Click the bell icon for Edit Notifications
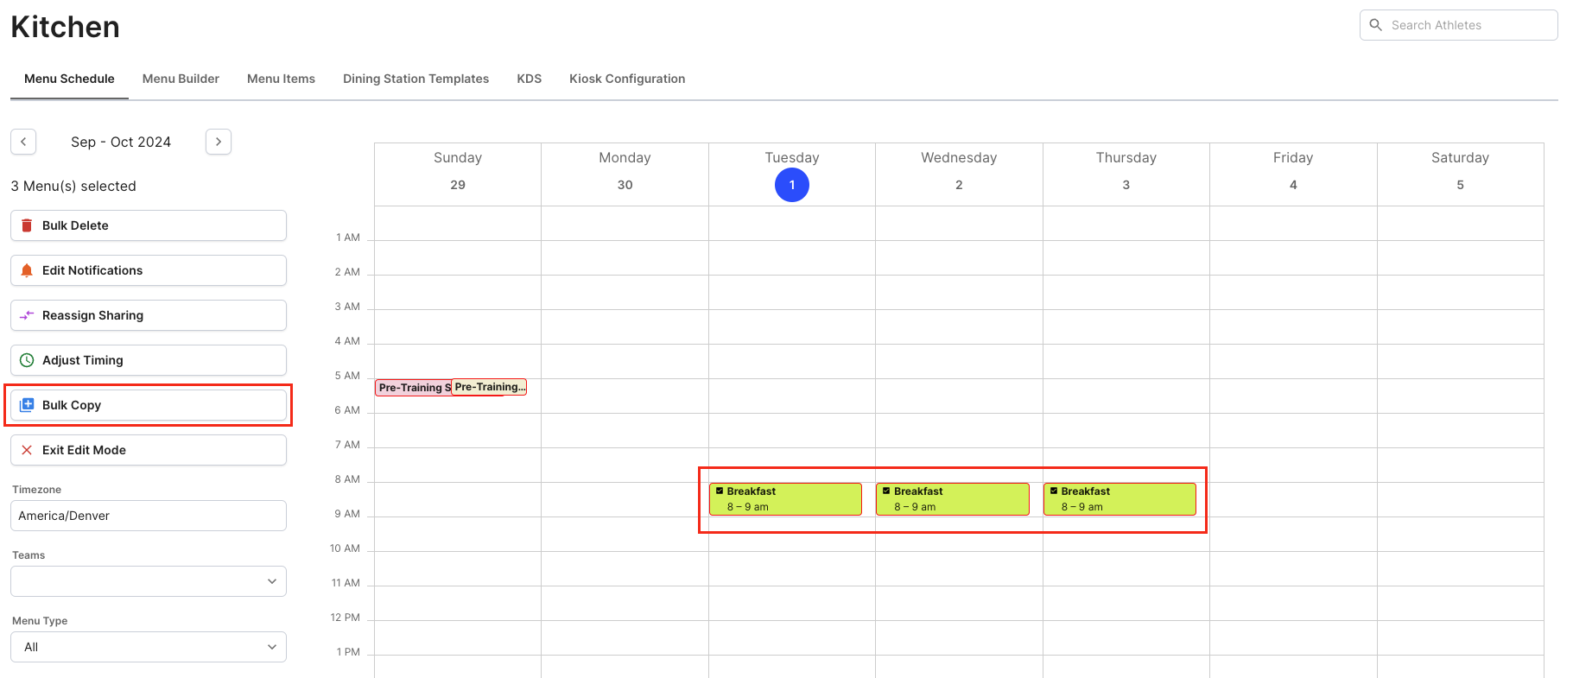1573x678 pixels. click(27, 270)
